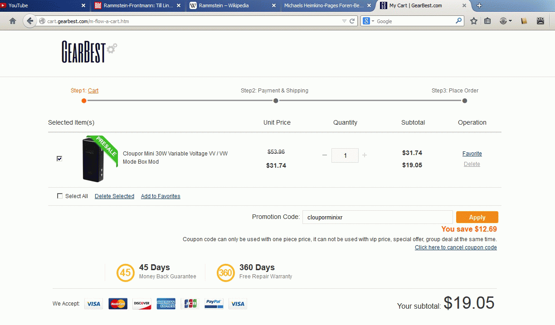Image resolution: width=555 pixels, height=325 pixels.
Task: Switch to the Rammstein-Frontmann Bild tab
Action: [x=138, y=5]
